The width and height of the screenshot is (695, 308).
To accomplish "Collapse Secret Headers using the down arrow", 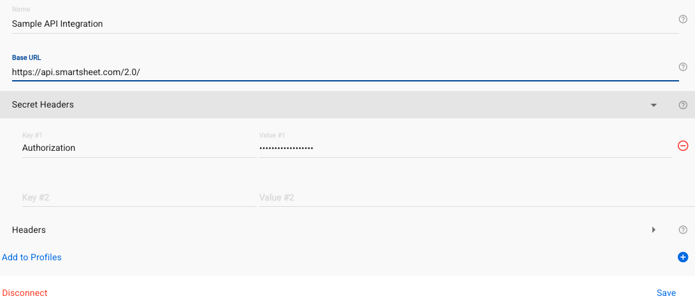I will tap(654, 105).
